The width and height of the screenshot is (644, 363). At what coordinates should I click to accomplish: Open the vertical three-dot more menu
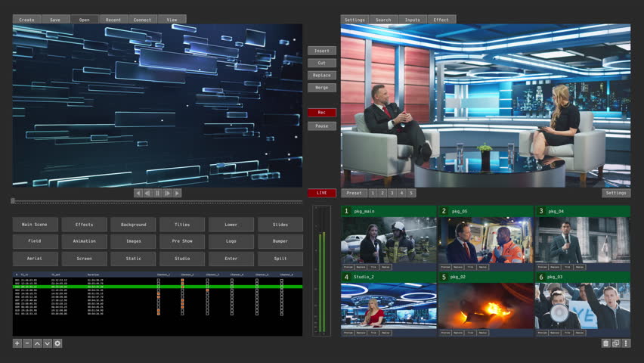click(x=626, y=343)
